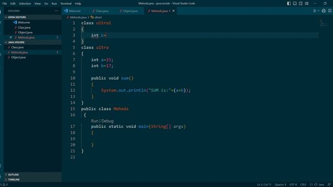Click 'sum()' method name on line 10
Screen dimensions: 333x187
(127, 78)
